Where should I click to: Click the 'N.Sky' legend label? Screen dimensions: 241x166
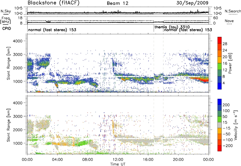tap(6, 11)
